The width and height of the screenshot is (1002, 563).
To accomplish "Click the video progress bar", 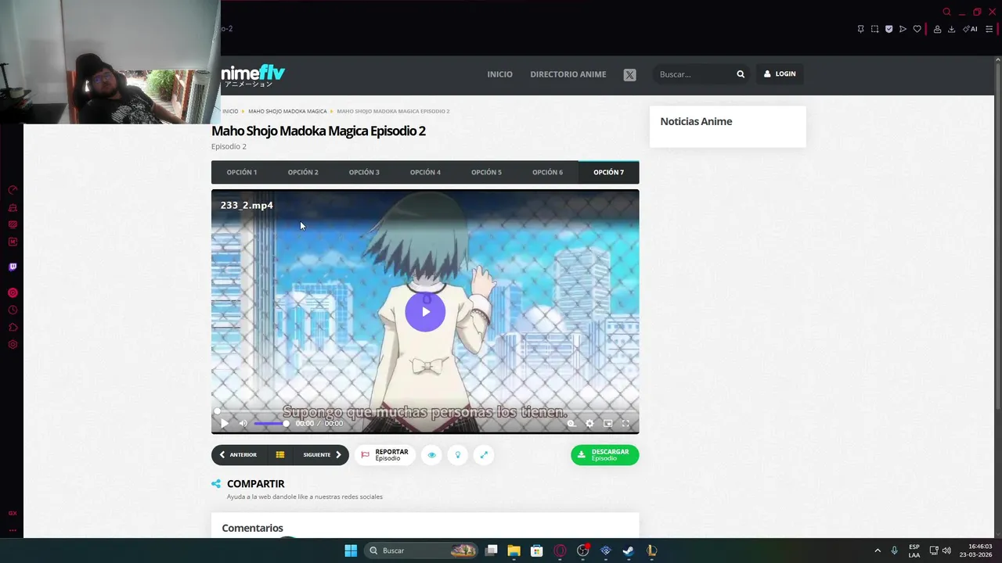I will 425,411.
